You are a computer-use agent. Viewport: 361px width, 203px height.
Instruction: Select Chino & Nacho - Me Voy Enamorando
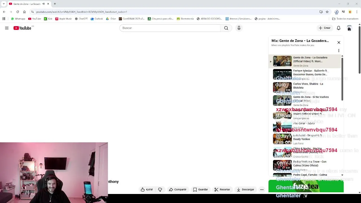pos(305,153)
